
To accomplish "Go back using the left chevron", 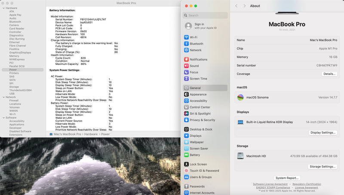I will pos(236,6).
